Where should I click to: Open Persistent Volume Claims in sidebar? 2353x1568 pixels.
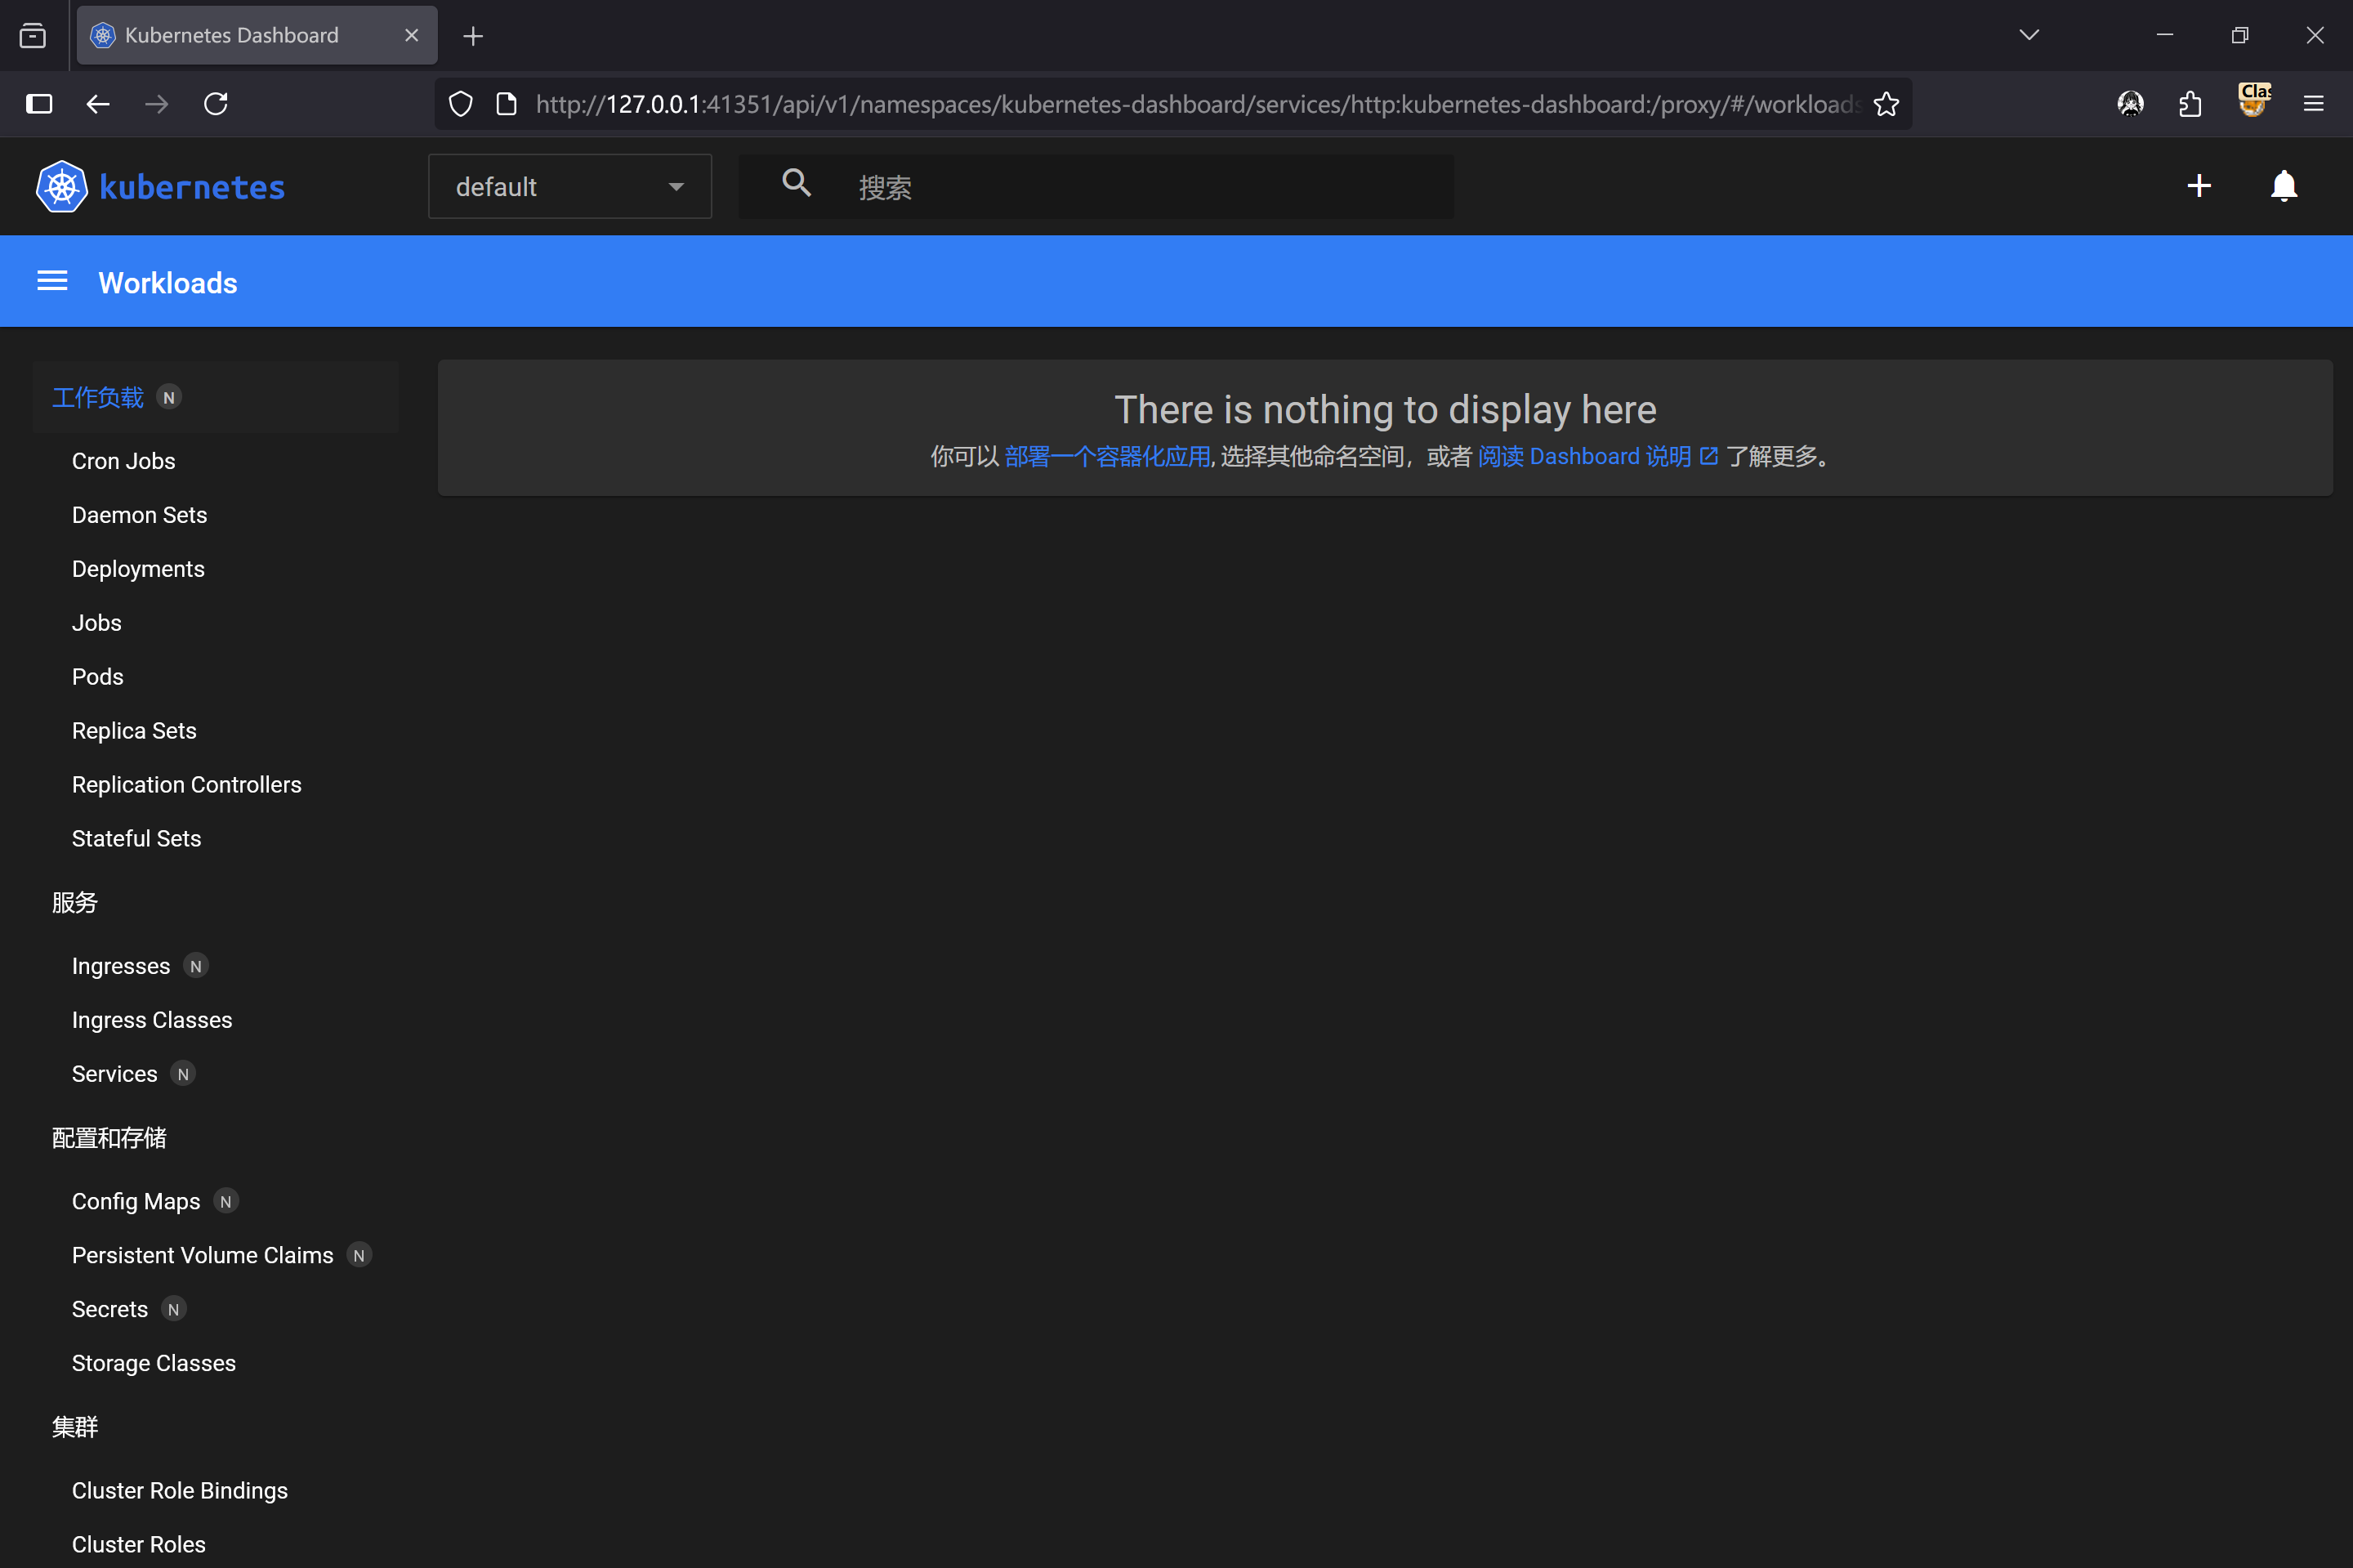point(202,1255)
